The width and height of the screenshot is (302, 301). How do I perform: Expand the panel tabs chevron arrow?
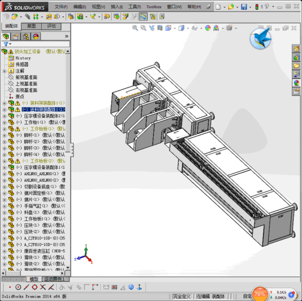[x=67, y=37]
